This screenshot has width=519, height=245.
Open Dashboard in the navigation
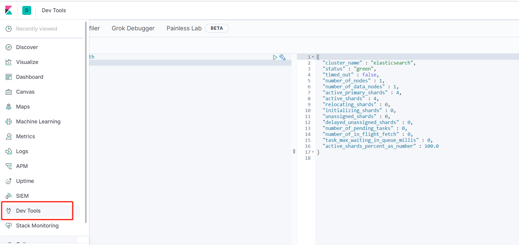pyautogui.click(x=29, y=77)
